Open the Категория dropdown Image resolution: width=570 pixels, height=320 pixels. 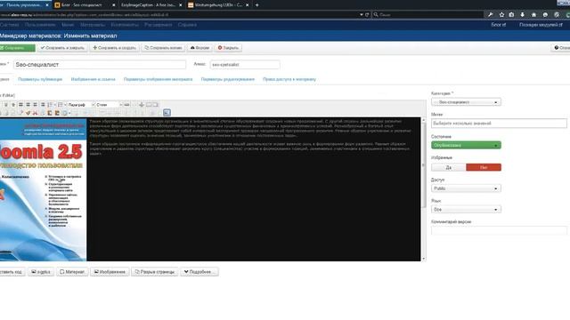[x=466, y=102]
